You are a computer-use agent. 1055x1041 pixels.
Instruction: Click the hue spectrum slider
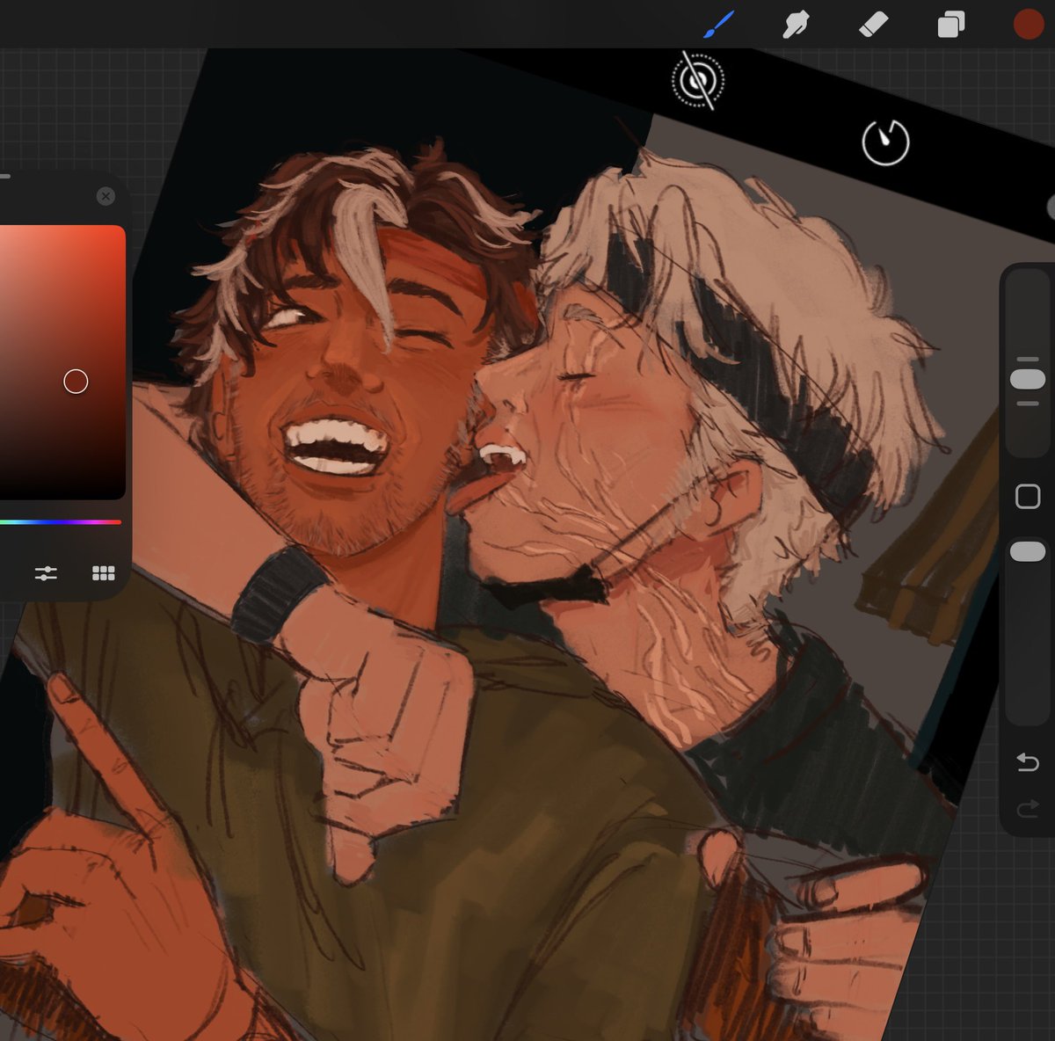(61, 522)
